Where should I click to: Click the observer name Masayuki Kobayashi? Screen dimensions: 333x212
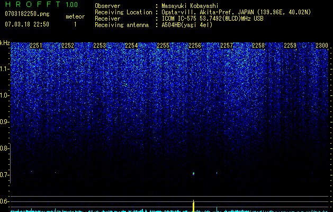pos(190,6)
